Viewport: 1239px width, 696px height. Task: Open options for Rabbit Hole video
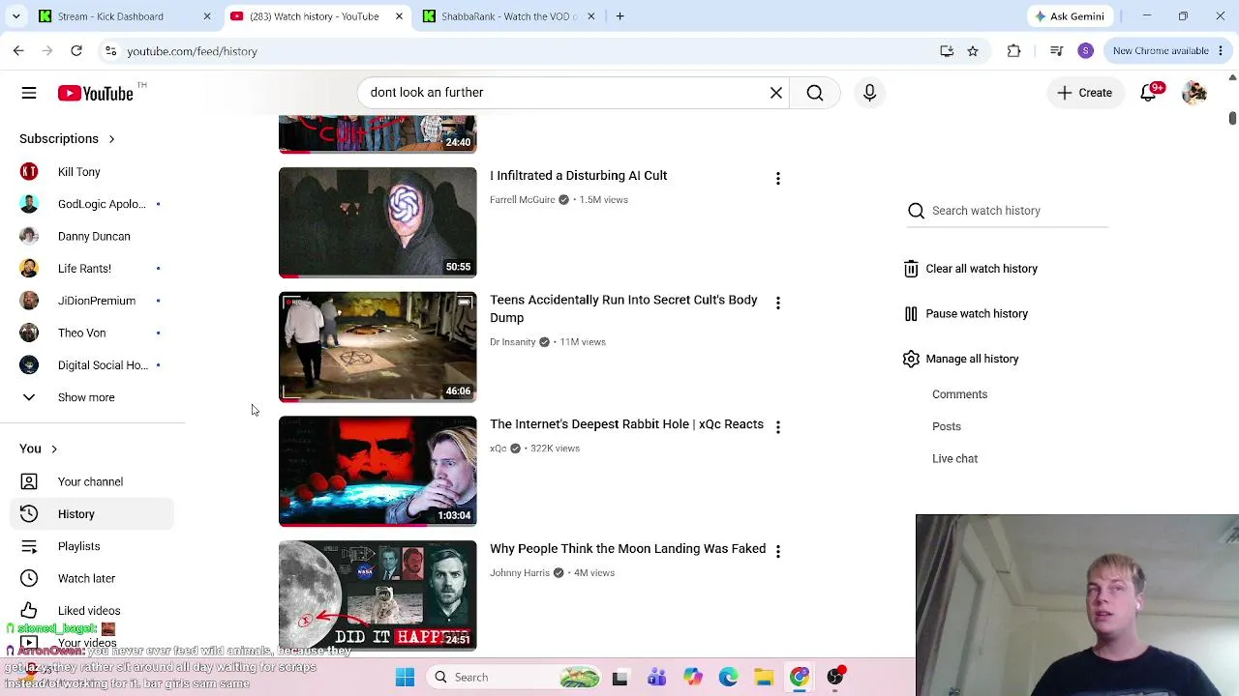[x=777, y=426]
